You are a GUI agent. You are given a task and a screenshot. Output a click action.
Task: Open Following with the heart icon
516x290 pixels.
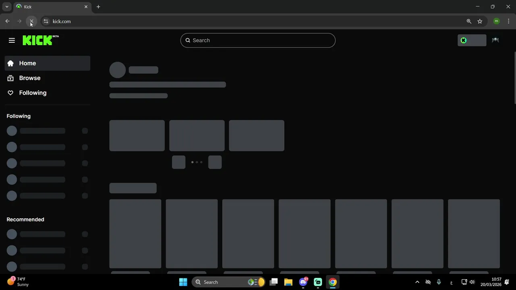click(x=48, y=93)
